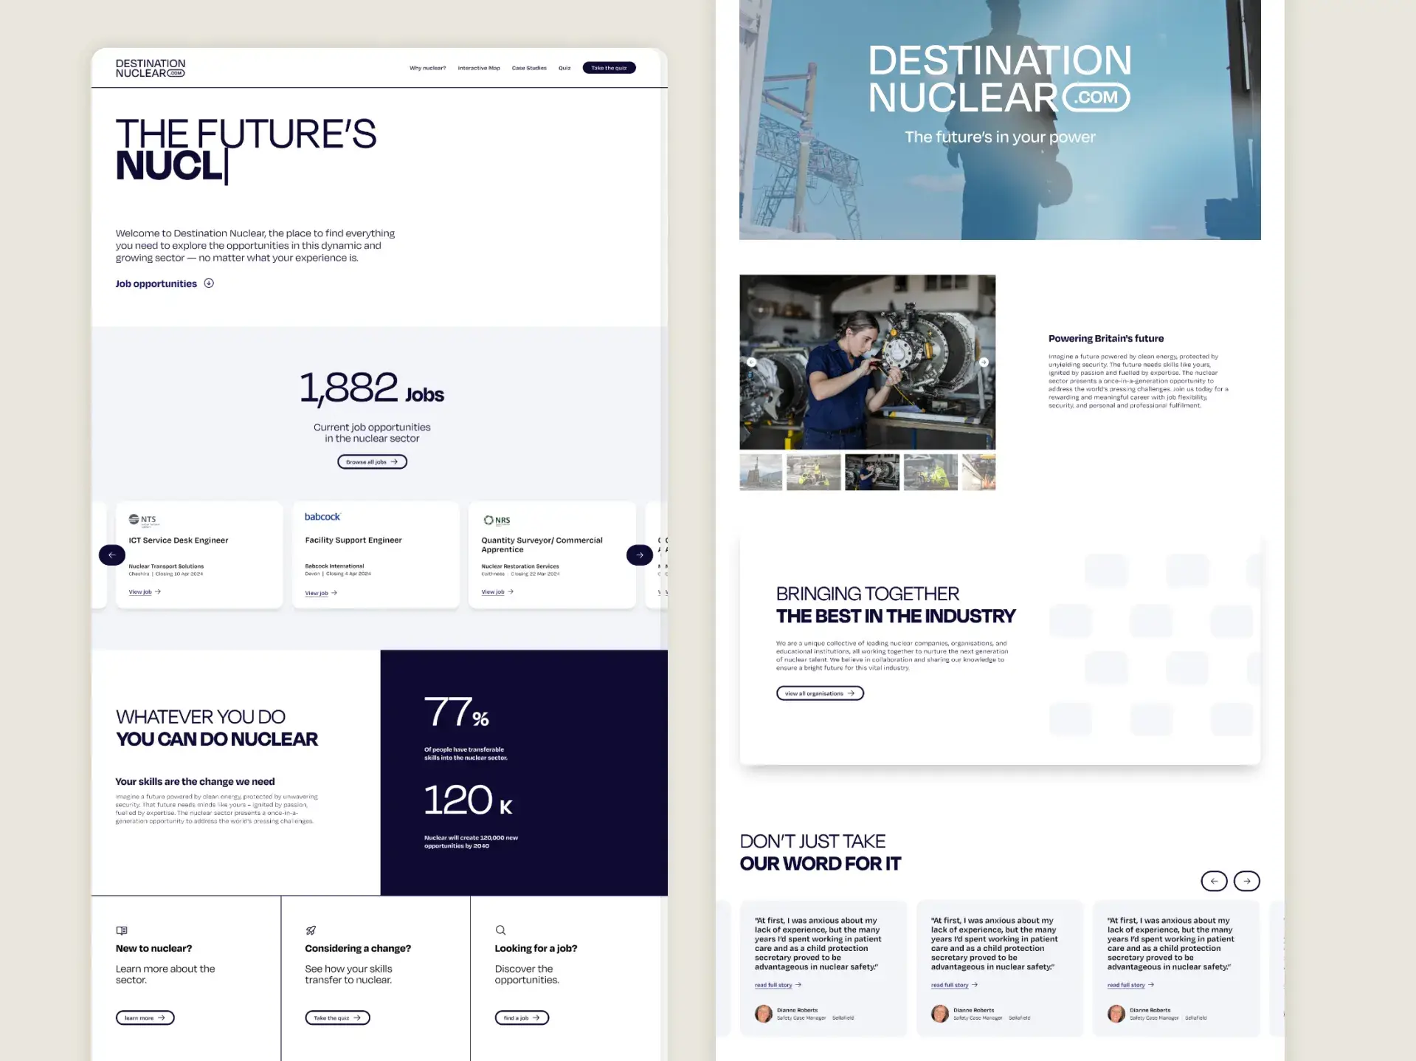
Task: Click the circled arrow beside Job opportunities
Action: [x=209, y=284]
